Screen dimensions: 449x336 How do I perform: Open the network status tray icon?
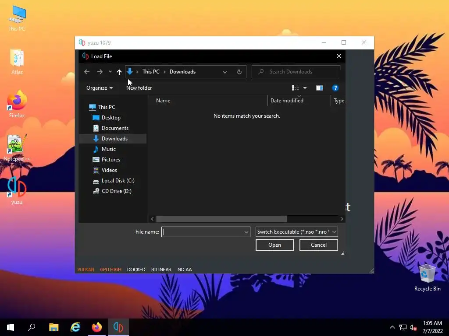(x=403, y=327)
